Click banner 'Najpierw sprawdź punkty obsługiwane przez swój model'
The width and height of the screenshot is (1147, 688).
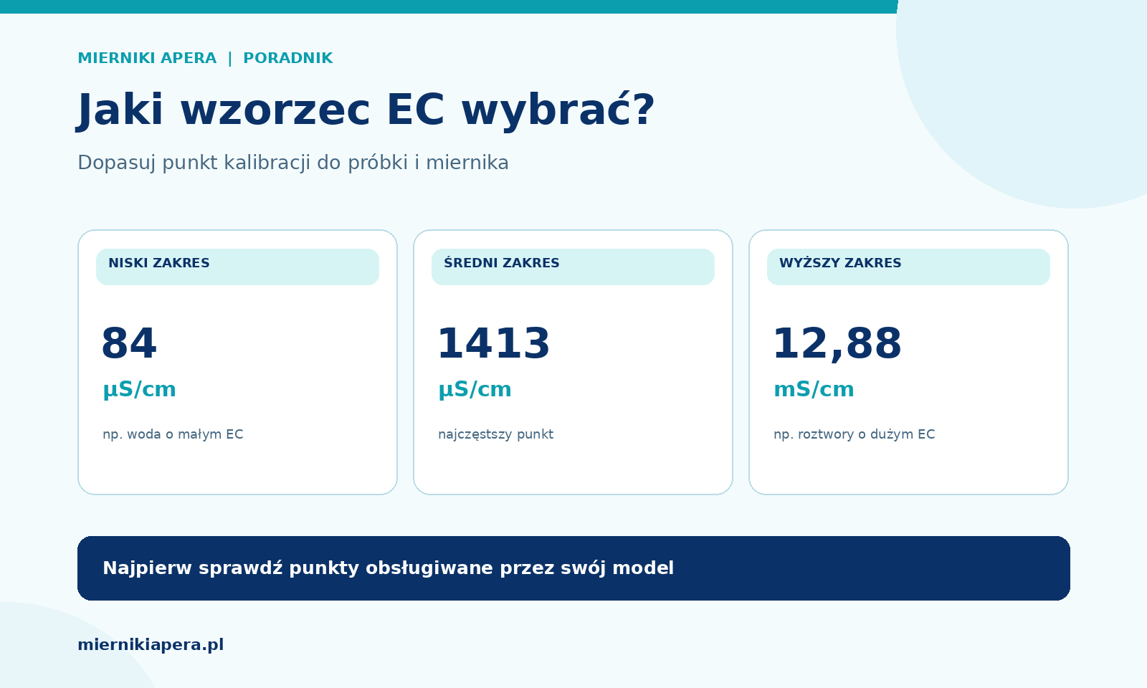(573, 568)
